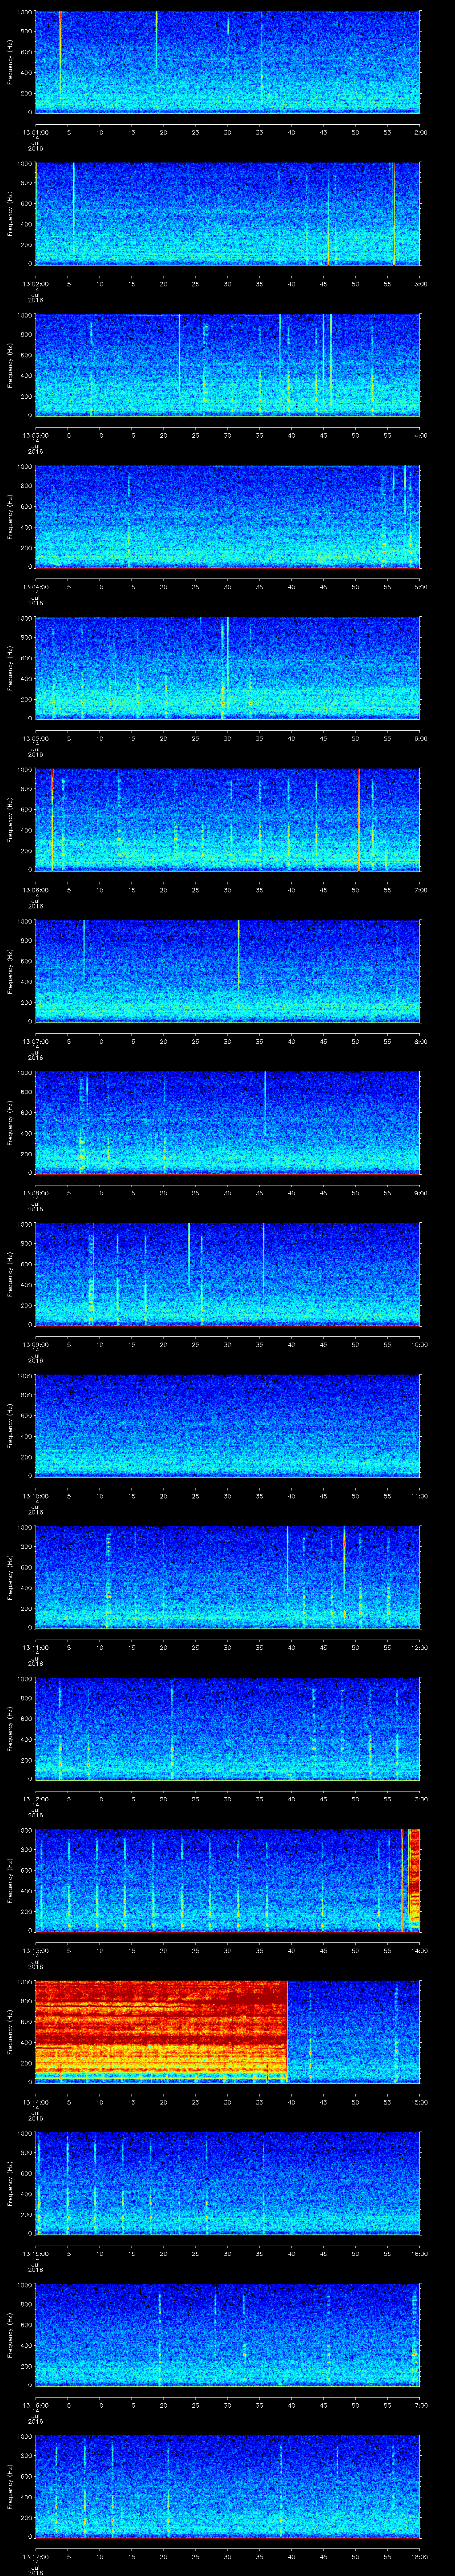Click the 13:05:00 start time label
Screen dimensions: 455x2576
36,738
